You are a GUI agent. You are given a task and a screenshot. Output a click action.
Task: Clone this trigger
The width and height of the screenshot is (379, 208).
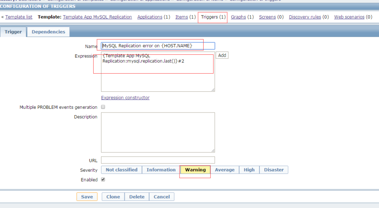(x=113, y=197)
